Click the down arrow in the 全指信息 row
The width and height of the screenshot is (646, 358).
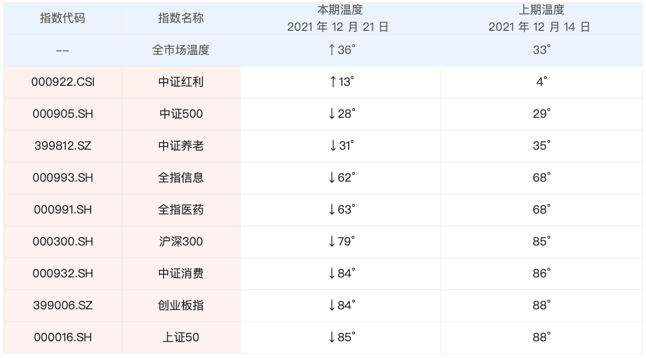(331, 178)
